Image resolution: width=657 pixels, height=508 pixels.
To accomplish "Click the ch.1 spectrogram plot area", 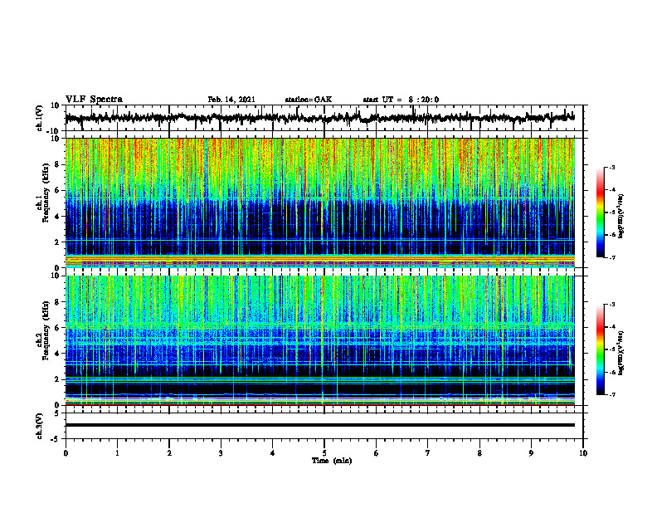I will 320,203.
